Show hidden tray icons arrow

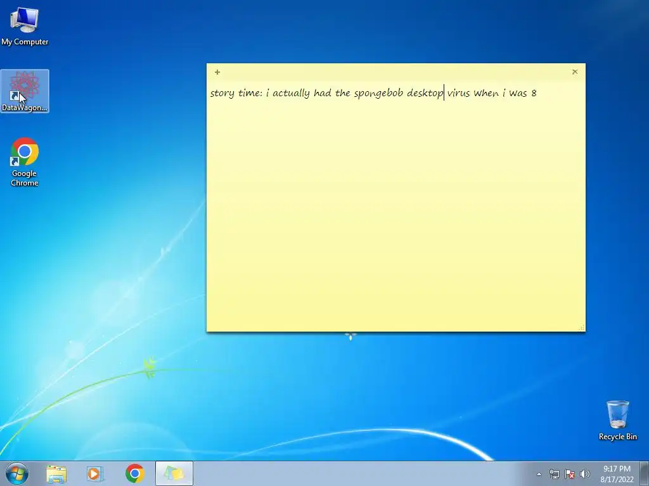(539, 474)
